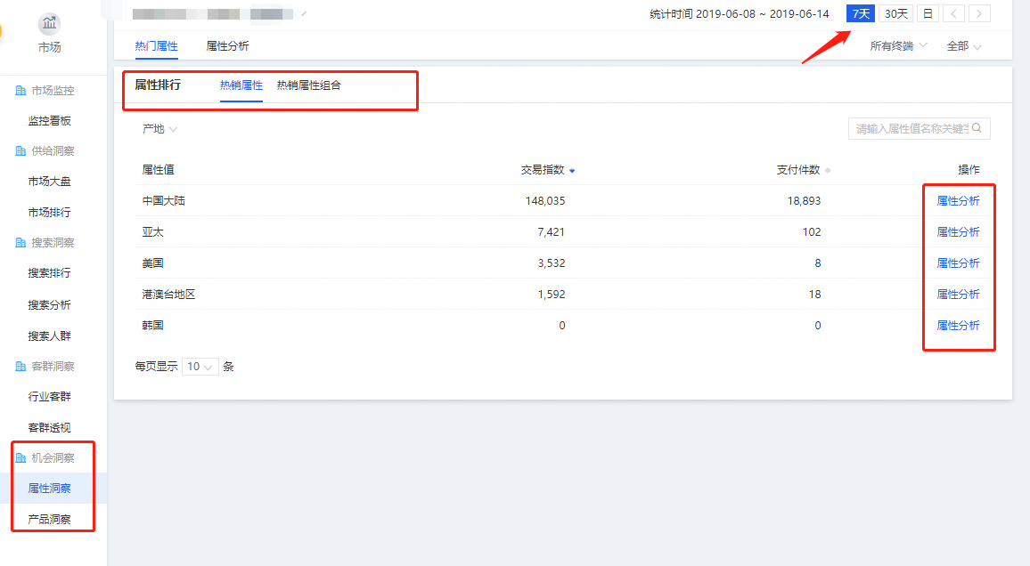
Task: Open the 所有终端 dropdown
Action: pos(898,46)
